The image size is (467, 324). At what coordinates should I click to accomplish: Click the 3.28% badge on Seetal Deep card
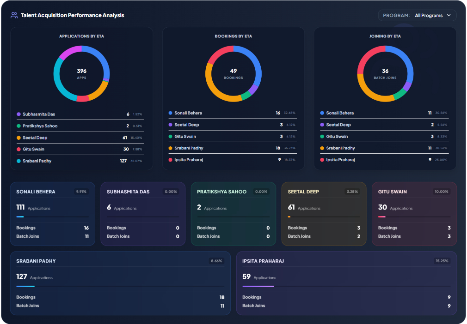(x=352, y=192)
